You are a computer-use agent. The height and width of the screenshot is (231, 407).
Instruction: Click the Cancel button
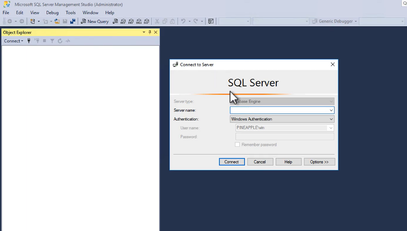click(260, 162)
